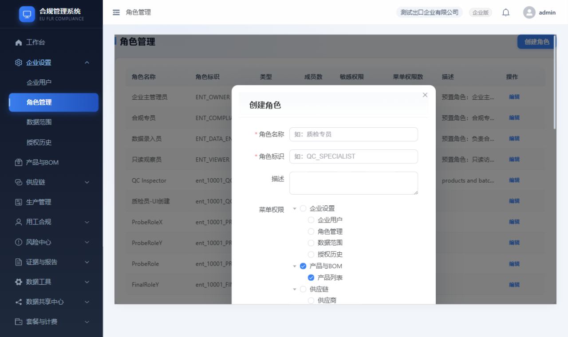Click the 生产管理 sidebar icon

pyautogui.click(x=18, y=202)
